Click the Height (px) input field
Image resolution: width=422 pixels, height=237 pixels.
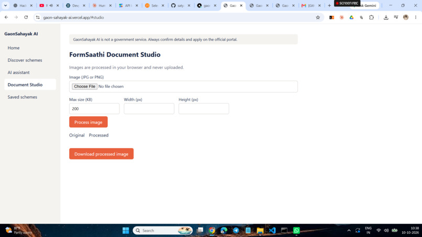coord(204,109)
